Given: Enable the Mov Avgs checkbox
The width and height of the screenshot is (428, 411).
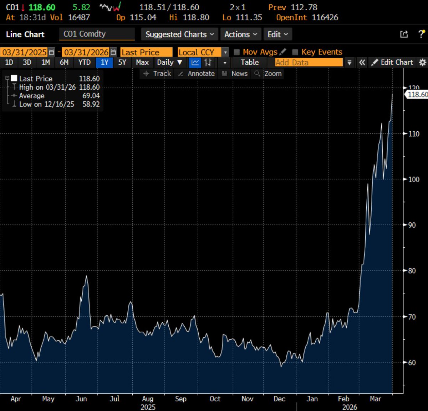Looking at the screenshot, I should pos(237,52).
